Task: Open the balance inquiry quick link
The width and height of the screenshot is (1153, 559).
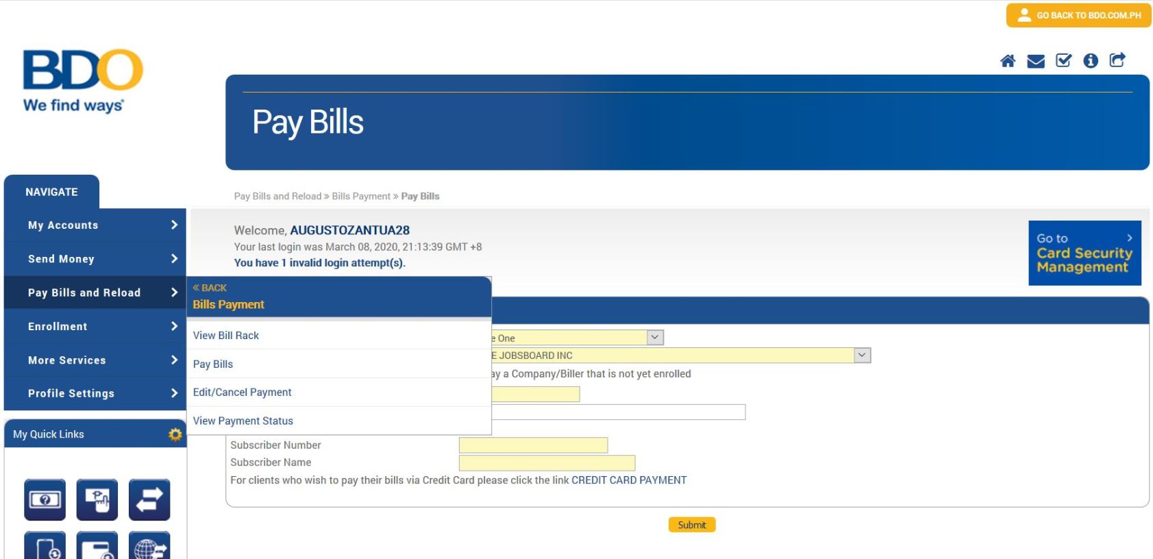Action: coord(45,499)
